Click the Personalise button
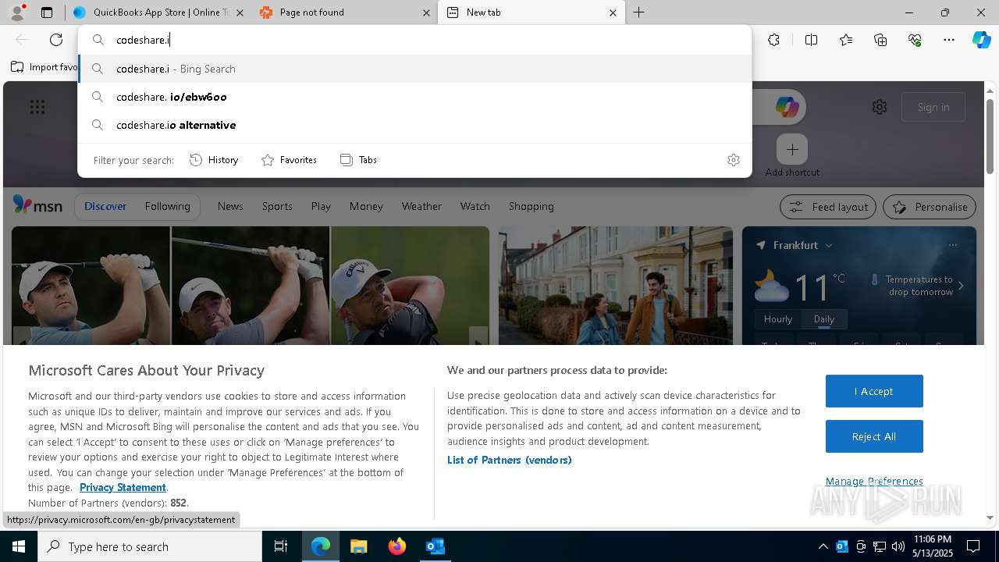This screenshot has height=562, width=999. [930, 207]
